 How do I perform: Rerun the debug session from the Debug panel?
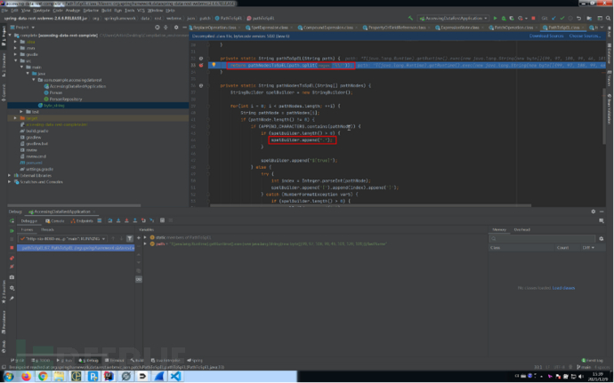coord(12,221)
